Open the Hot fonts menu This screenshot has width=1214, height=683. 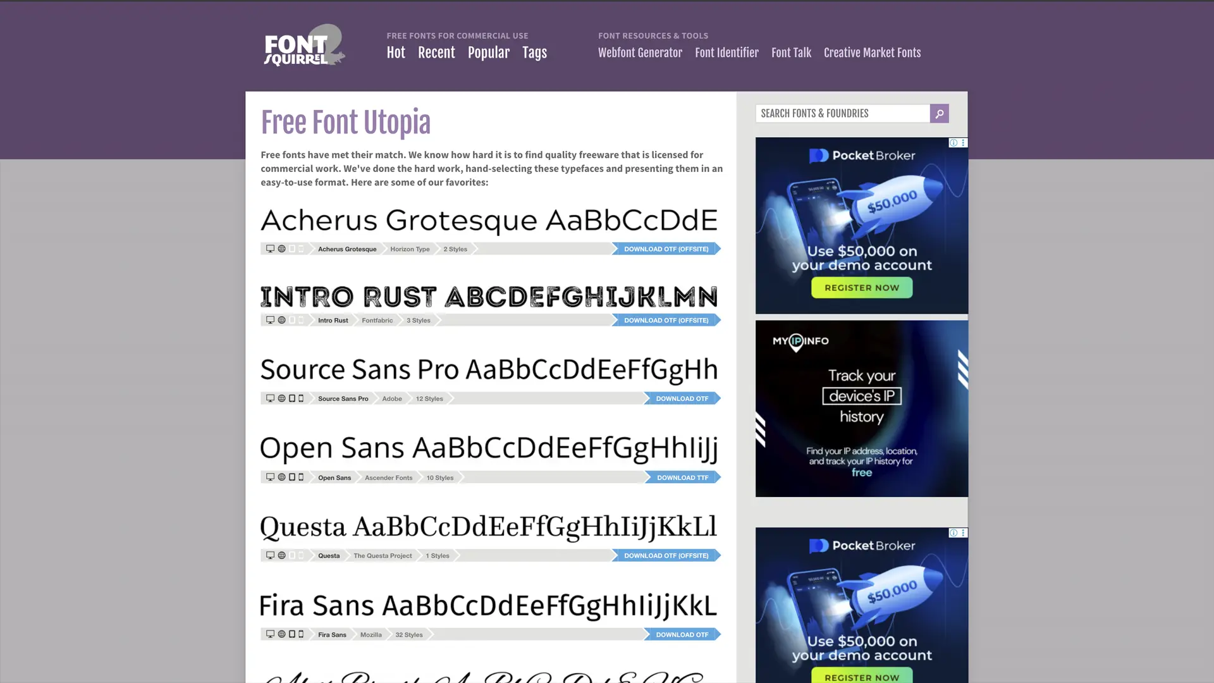coord(396,53)
